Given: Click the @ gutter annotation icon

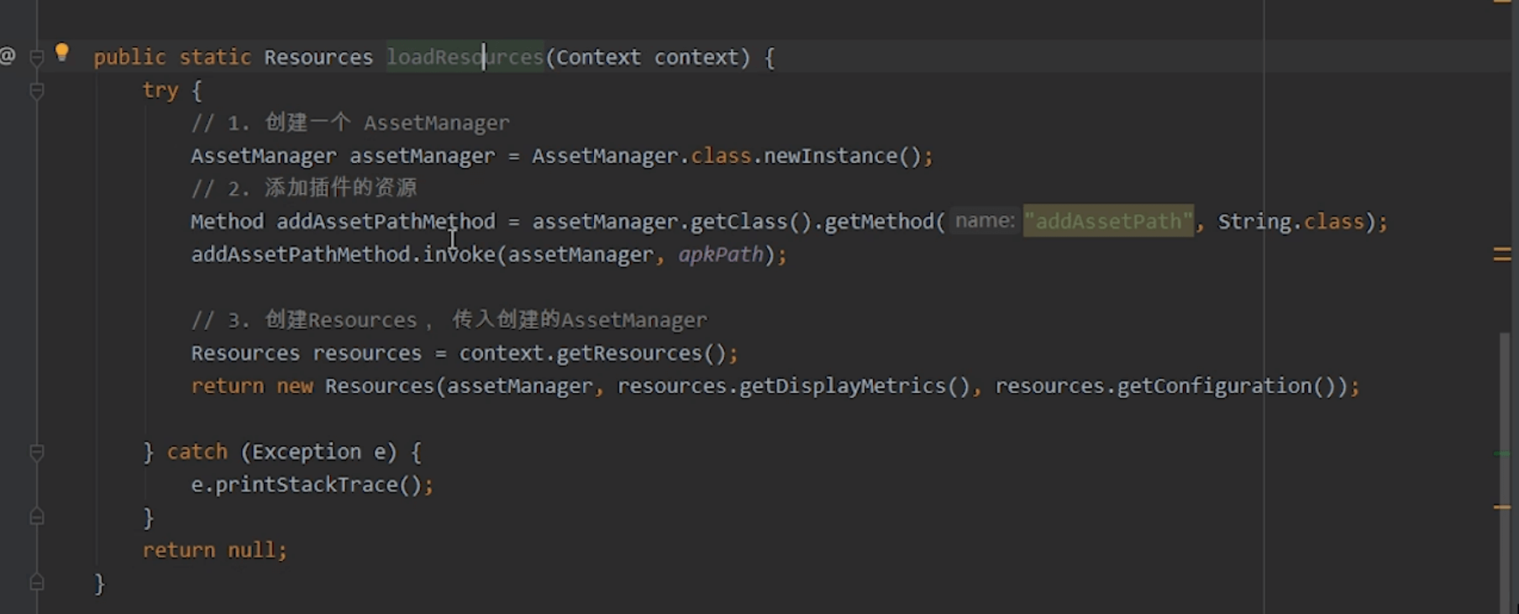Looking at the screenshot, I should 8,56.
